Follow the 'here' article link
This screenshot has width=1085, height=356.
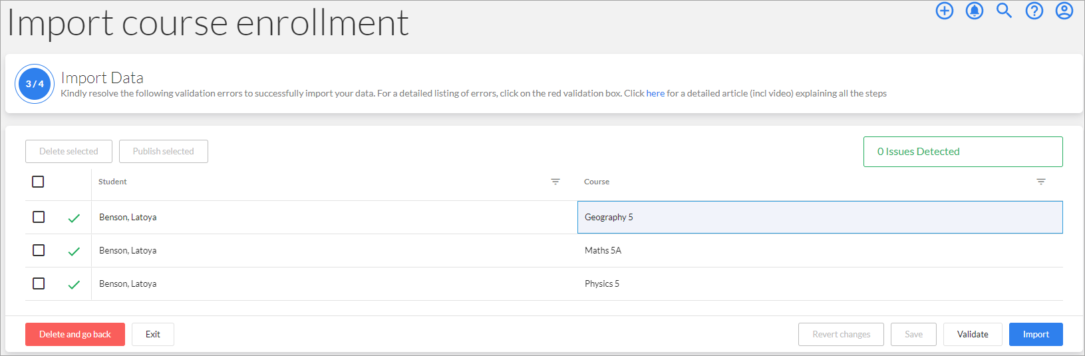pyautogui.click(x=655, y=93)
